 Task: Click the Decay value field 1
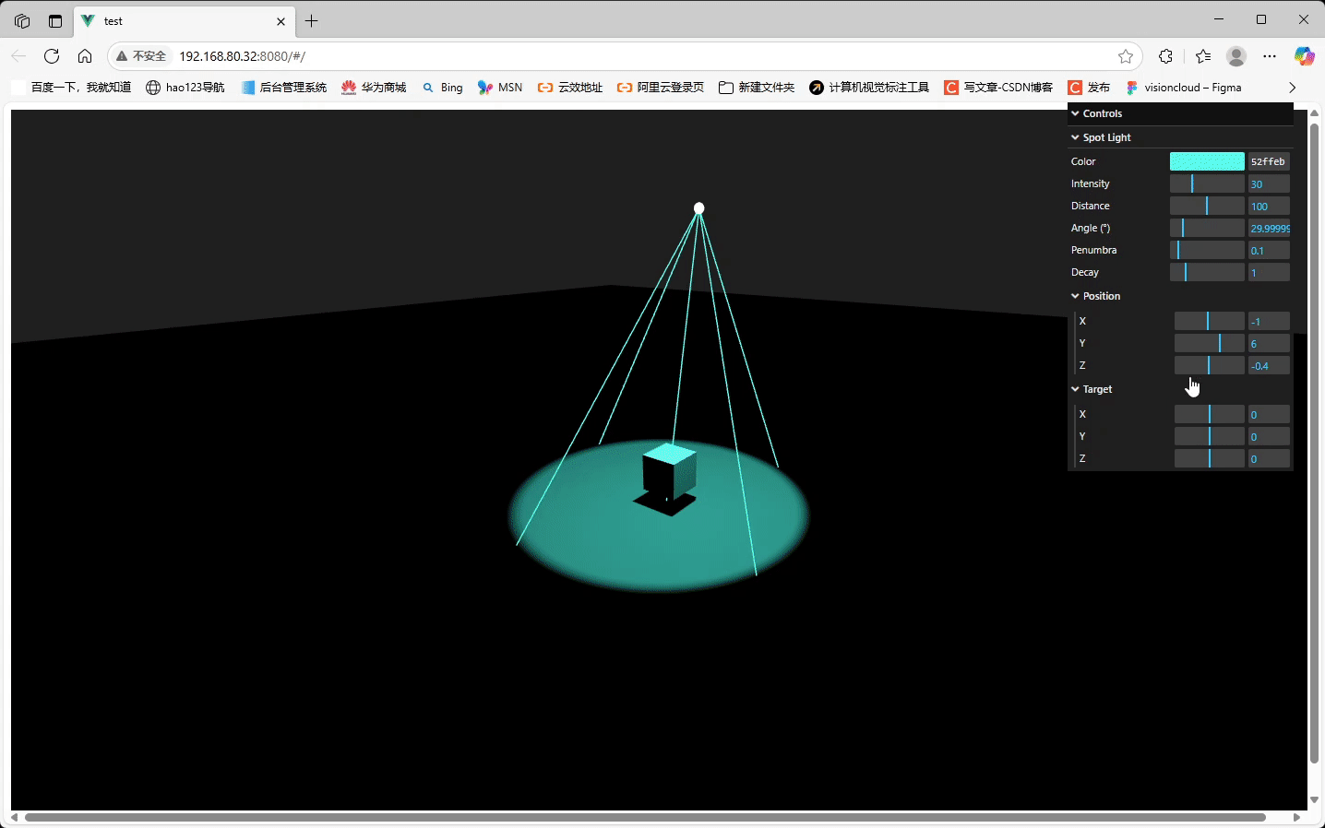point(1269,272)
